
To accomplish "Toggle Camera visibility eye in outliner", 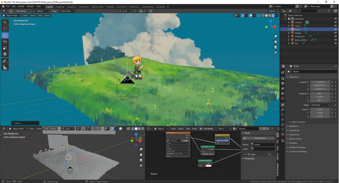I will pos(336,22).
